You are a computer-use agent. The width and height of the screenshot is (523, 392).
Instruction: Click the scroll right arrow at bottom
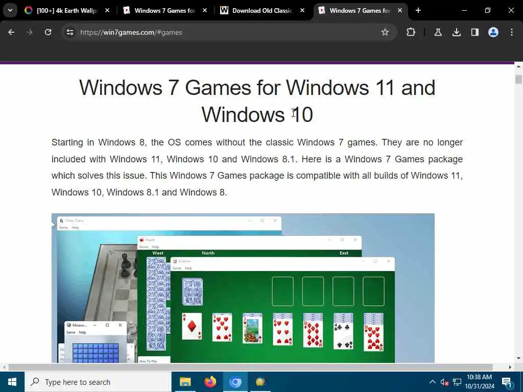point(510,367)
